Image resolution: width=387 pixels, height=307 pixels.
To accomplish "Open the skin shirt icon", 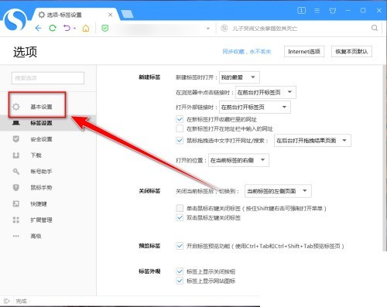I will (x=333, y=11).
